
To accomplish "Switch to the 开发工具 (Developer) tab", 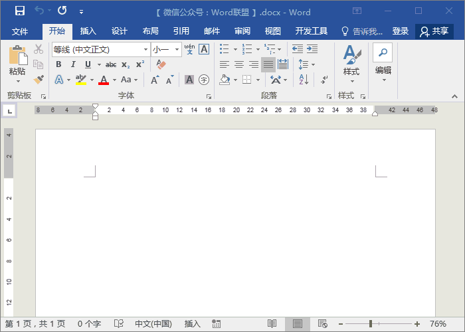I will coord(311,31).
